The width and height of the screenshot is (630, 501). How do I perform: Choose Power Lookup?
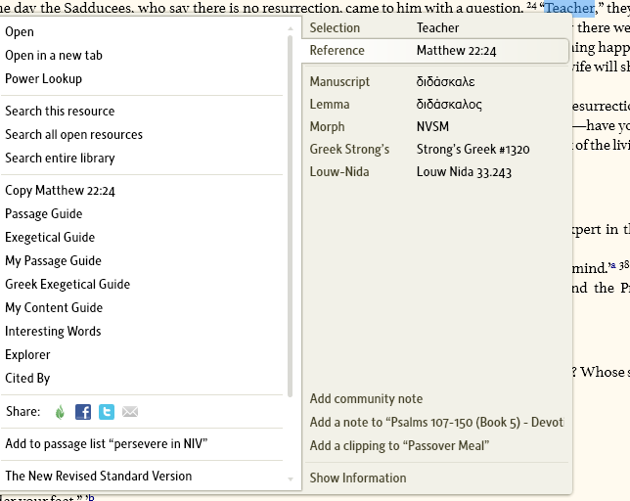[x=43, y=78]
